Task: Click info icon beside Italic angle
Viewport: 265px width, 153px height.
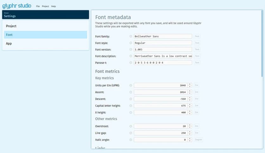Action: tap(131, 140)
